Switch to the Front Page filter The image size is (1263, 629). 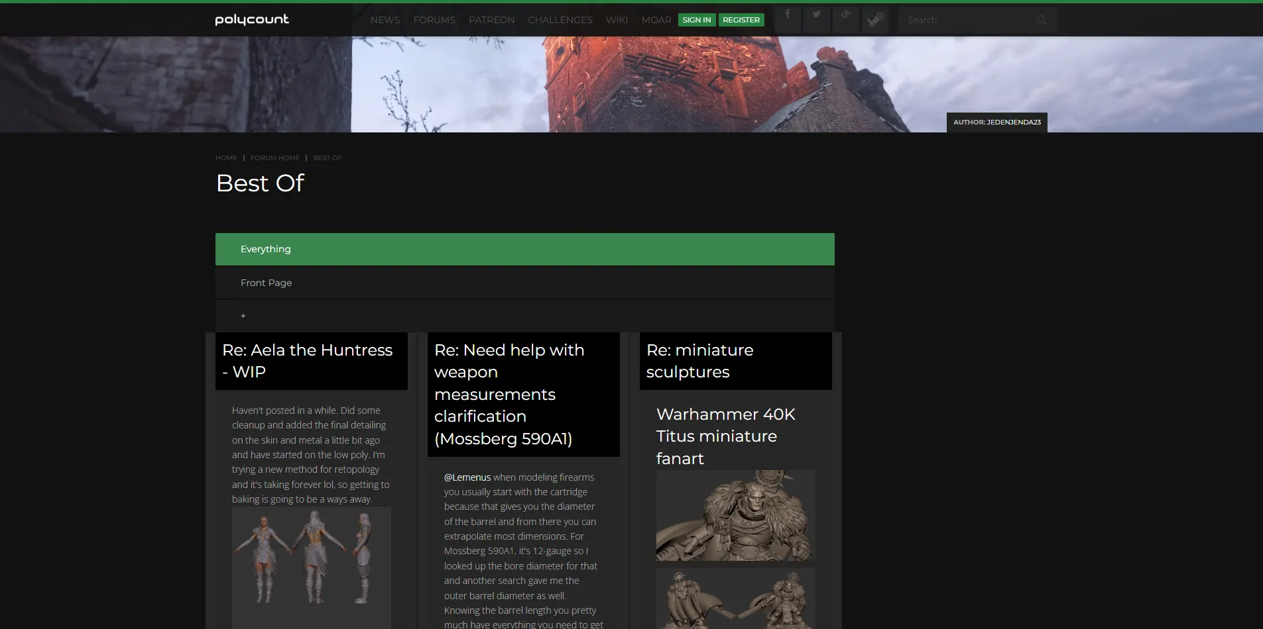tap(266, 282)
